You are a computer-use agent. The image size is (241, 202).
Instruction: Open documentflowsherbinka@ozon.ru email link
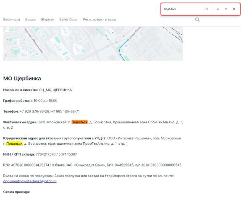click(30, 181)
